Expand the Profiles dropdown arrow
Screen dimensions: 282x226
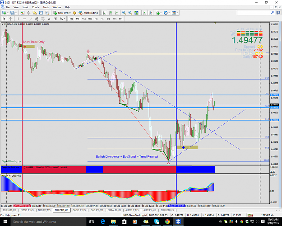[x=16, y=13]
